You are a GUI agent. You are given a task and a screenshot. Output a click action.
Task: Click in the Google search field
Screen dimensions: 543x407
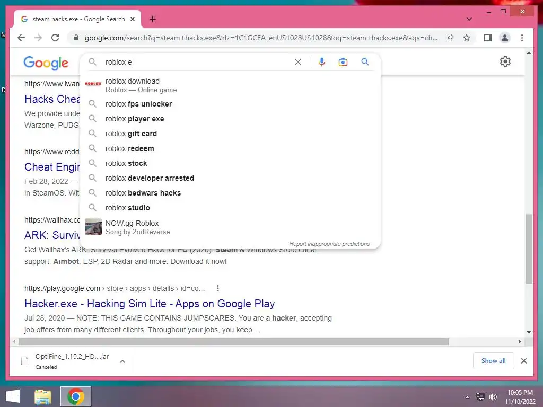click(x=197, y=62)
